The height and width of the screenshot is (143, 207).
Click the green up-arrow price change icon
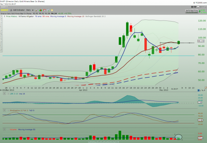click(199, 11)
